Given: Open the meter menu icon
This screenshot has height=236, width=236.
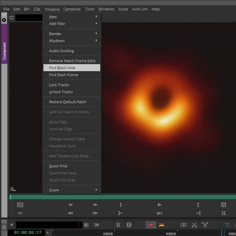Looking at the screenshot, I should pos(86,225).
